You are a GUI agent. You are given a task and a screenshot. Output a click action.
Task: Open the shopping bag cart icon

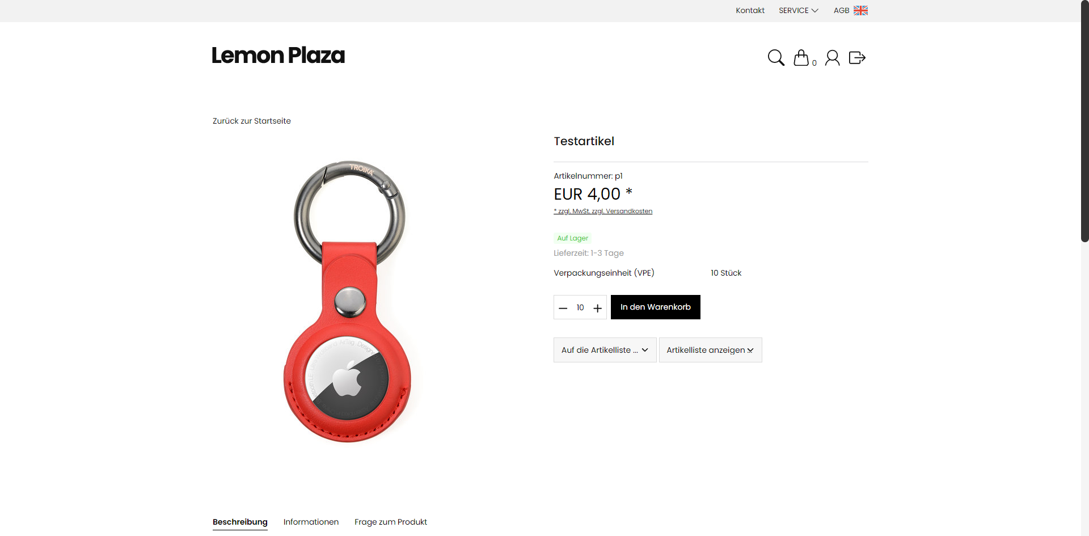click(x=801, y=58)
